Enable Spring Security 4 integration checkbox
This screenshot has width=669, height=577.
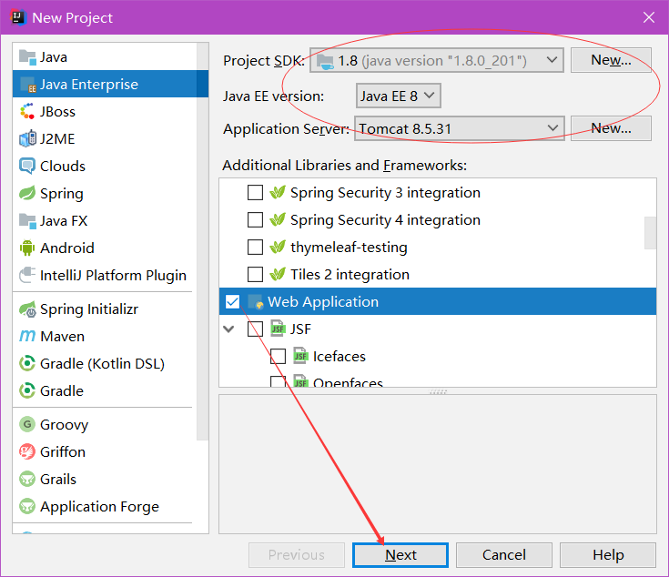255,220
